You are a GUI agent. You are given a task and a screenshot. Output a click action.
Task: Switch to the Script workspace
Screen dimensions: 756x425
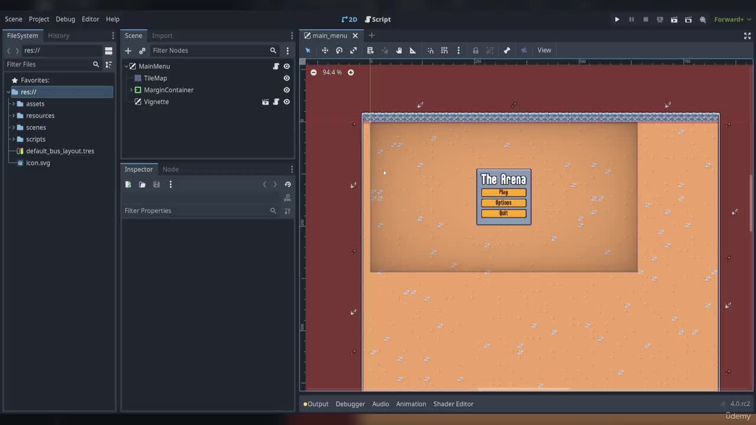pyautogui.click(x=377, y=19)
